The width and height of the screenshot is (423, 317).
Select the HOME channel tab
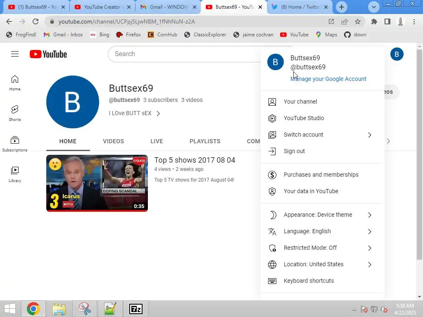[x=68, y=141]
